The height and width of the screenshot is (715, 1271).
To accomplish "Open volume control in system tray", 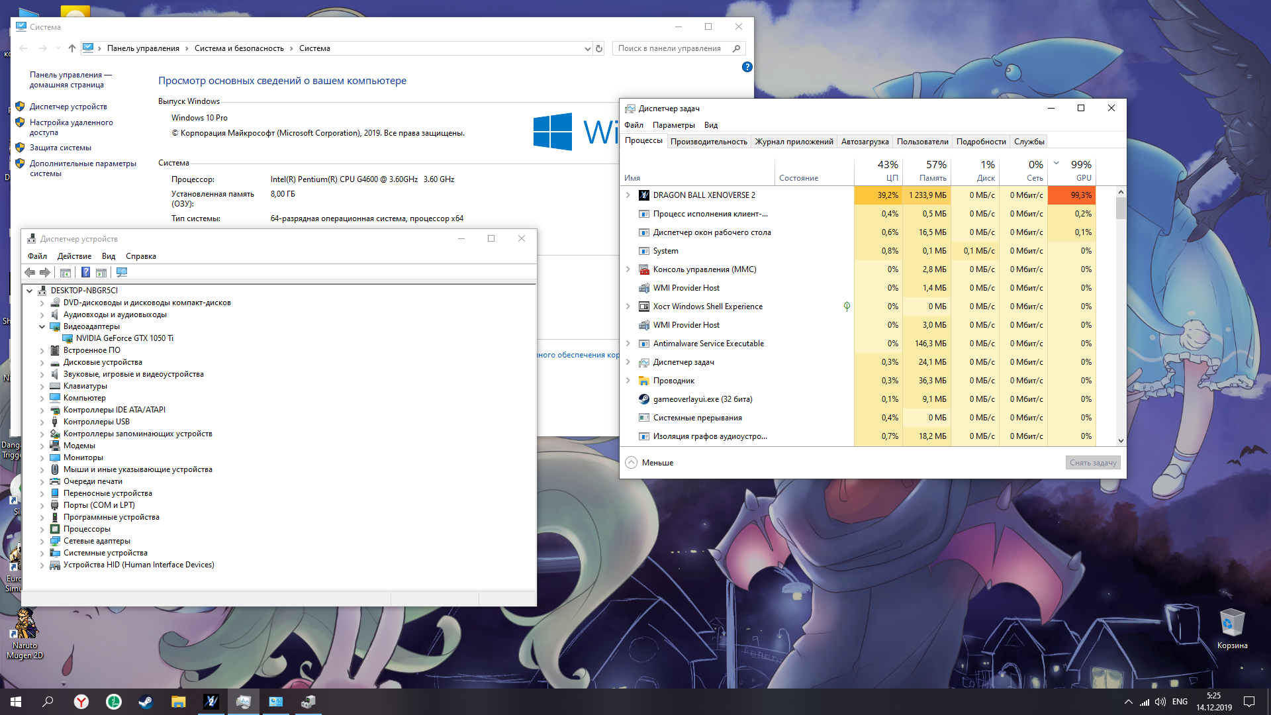I will [1160, 702].
